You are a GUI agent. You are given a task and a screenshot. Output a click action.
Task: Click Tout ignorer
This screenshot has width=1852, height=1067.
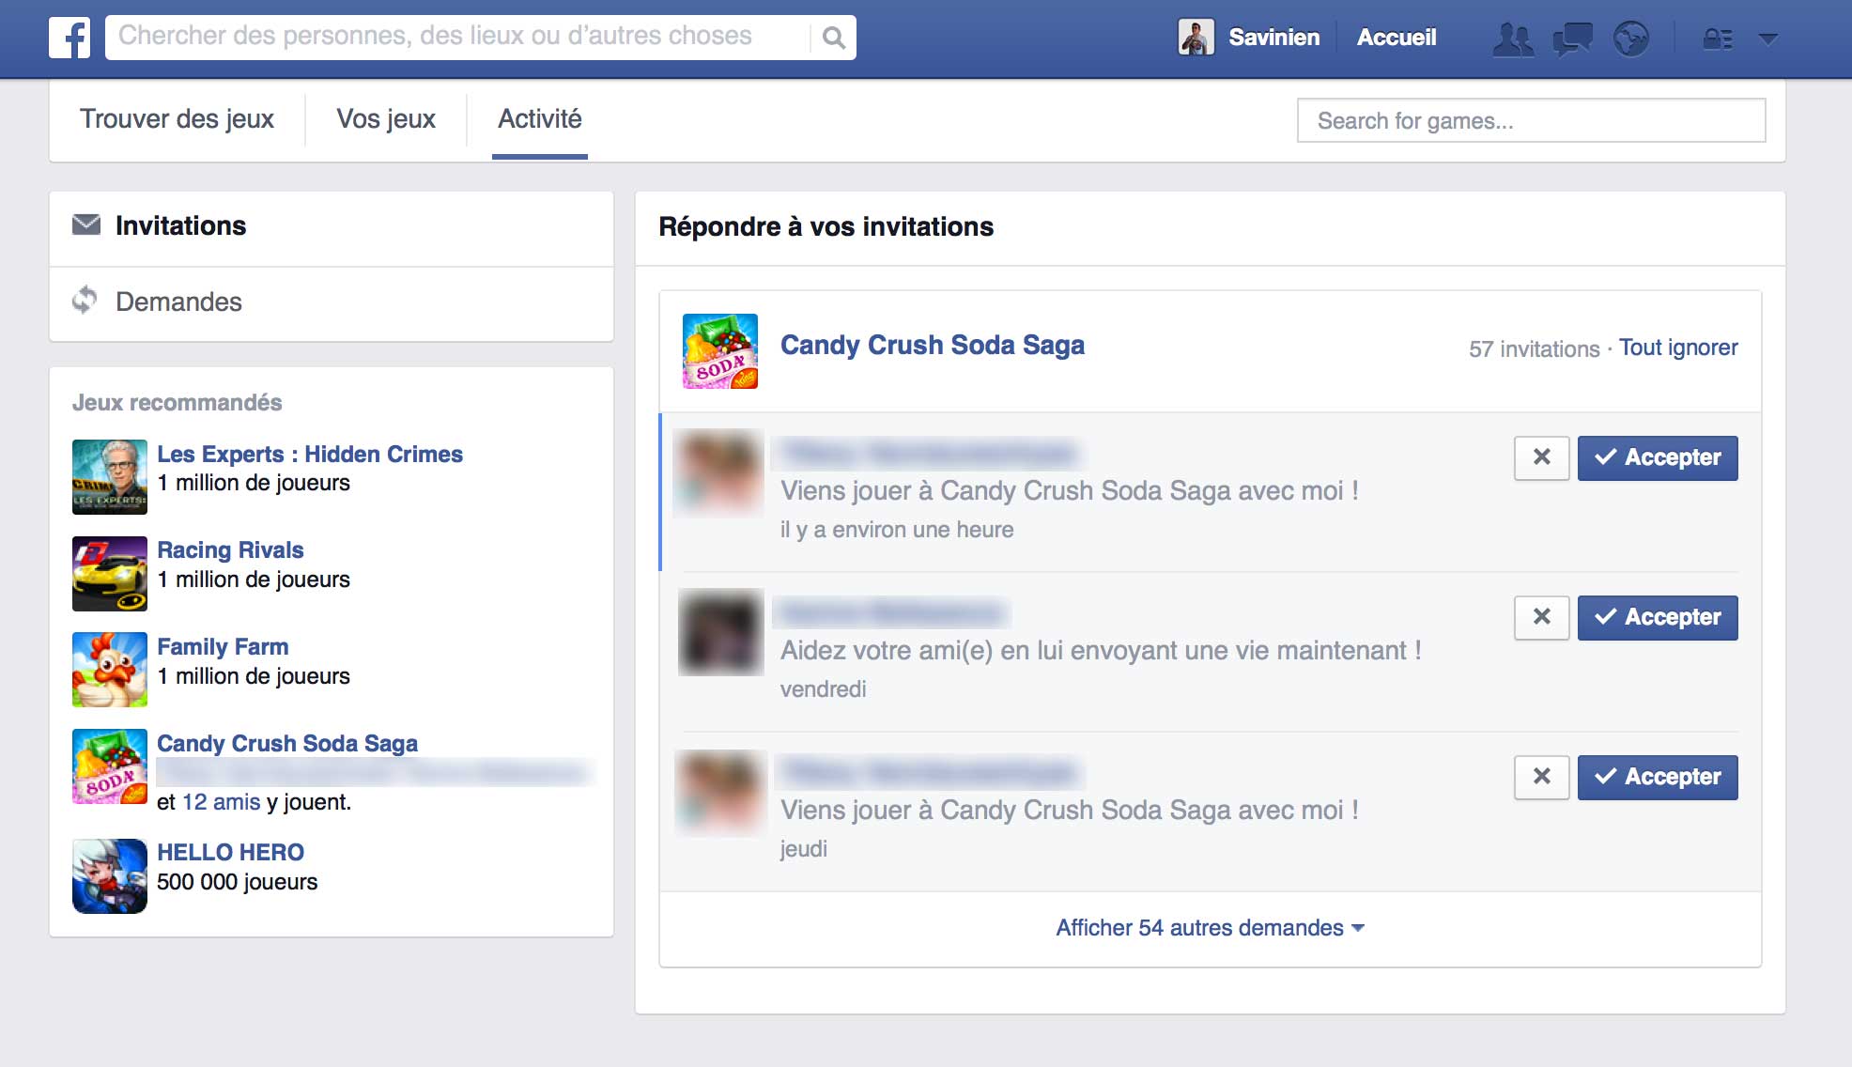1678,348
